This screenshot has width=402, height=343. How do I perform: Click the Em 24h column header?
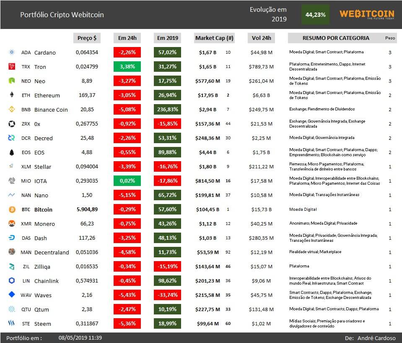127,38
